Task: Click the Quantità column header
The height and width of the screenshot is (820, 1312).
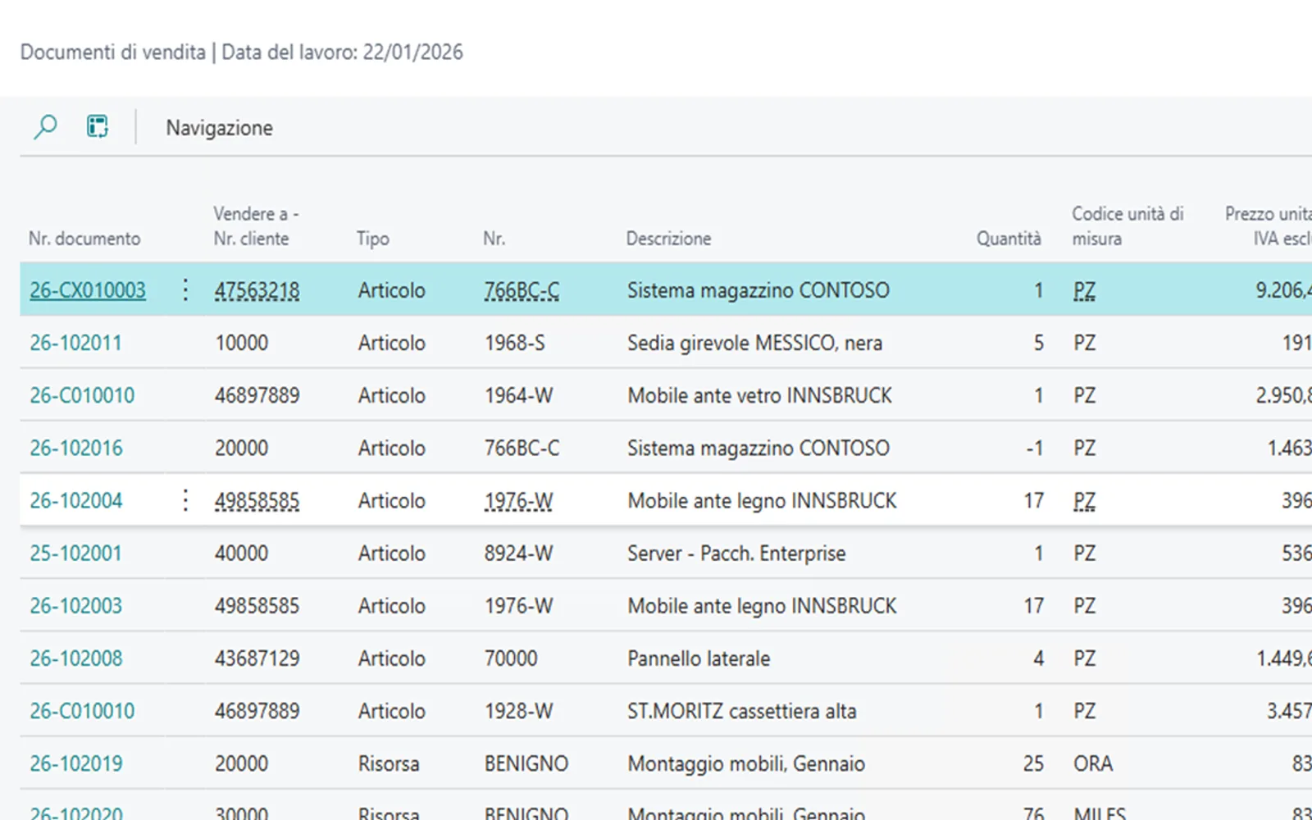Action: [1009, 239]
